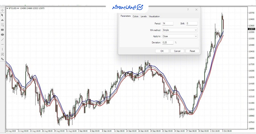Select the equidistant channel tool
This screenshot has height=134, width=256.
[x=2, y=54]
